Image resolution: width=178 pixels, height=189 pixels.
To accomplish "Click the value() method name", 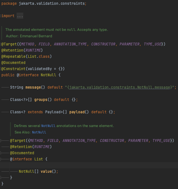I will coord(46,171).
